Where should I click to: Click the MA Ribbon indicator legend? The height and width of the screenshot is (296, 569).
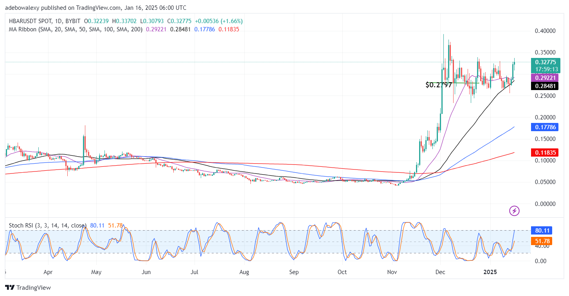click(76, 29)
